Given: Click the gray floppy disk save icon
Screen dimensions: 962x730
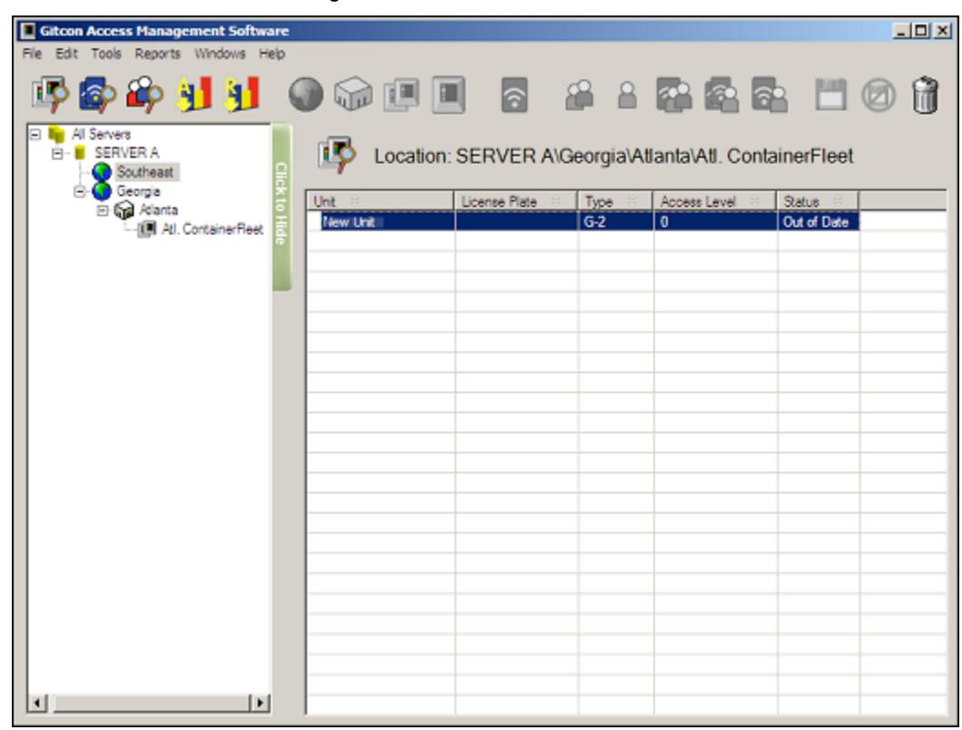Looking at the screenshot, I should tap(831, 95).
